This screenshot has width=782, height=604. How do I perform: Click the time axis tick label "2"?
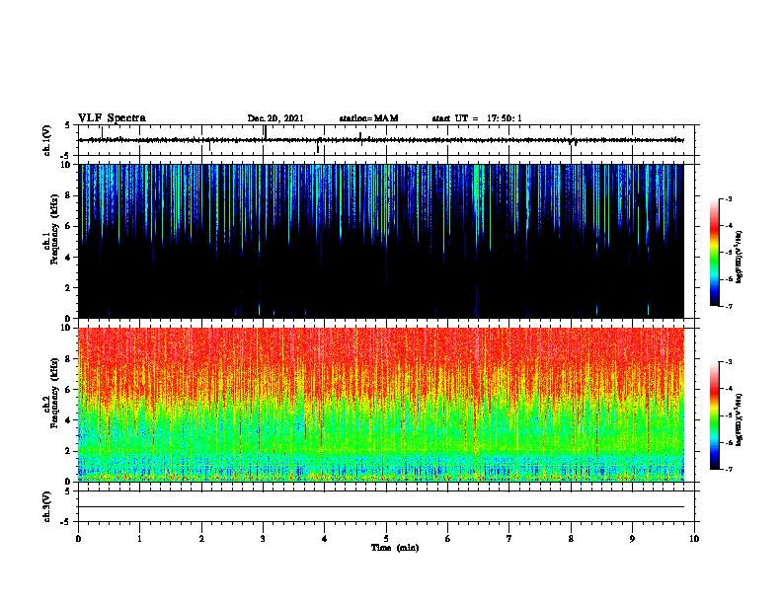click(x=201, y=539)
